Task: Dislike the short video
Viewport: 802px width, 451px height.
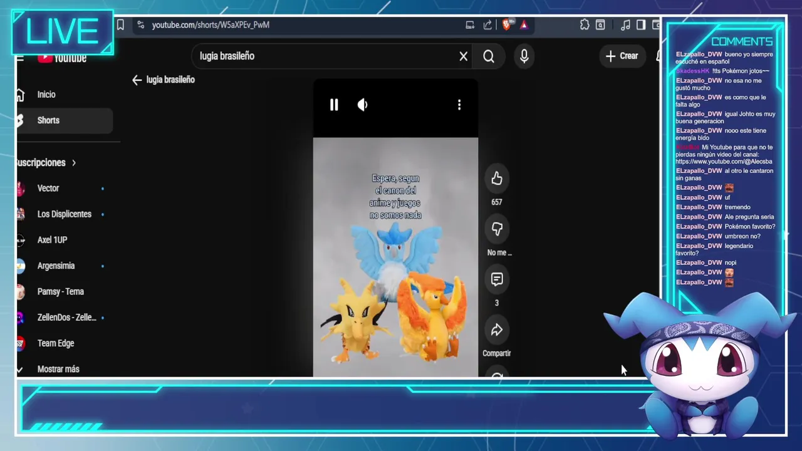Action: pos(497,229)
